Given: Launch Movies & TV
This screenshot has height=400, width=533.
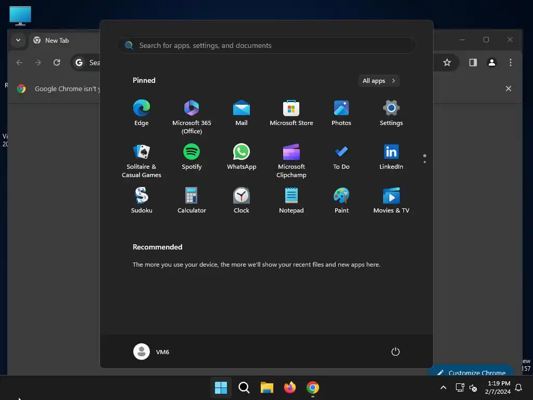Looking at the screenshot, I should point(391,201).
